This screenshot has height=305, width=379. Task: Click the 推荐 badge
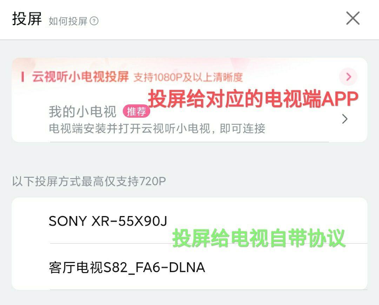[136, 112]
